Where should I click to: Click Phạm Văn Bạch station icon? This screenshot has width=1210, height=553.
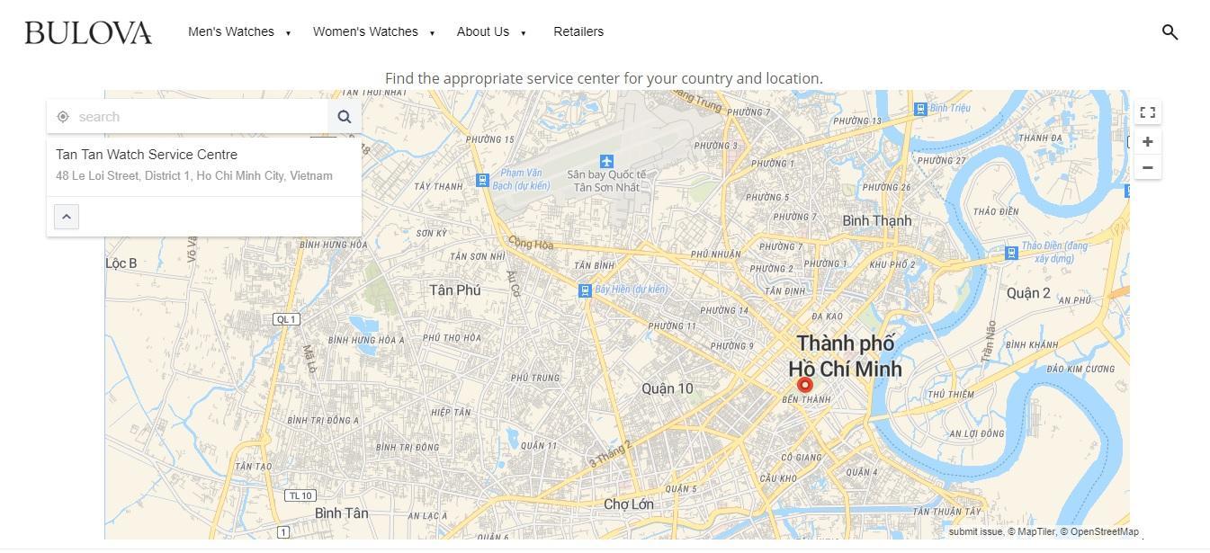(x=482, y=180)
